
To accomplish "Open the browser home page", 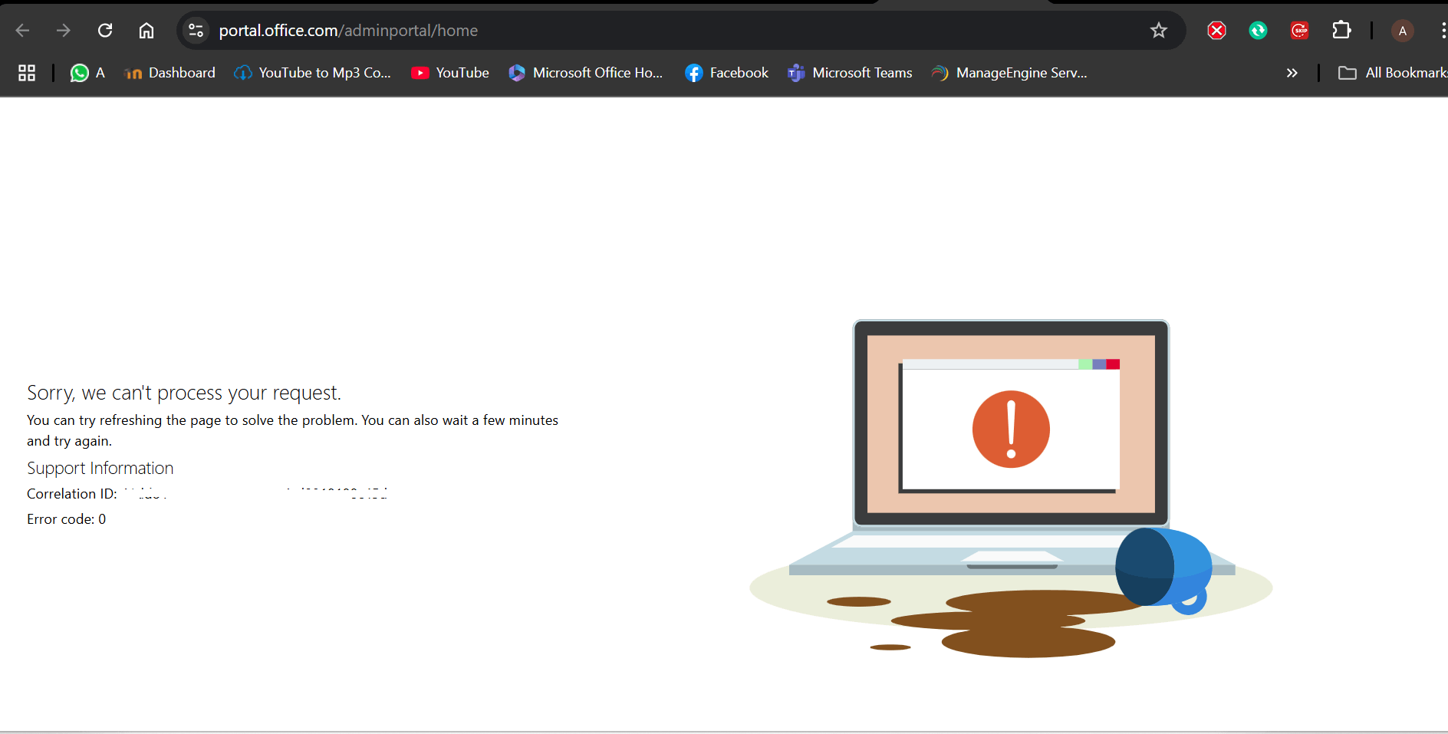I will point(146,31).
